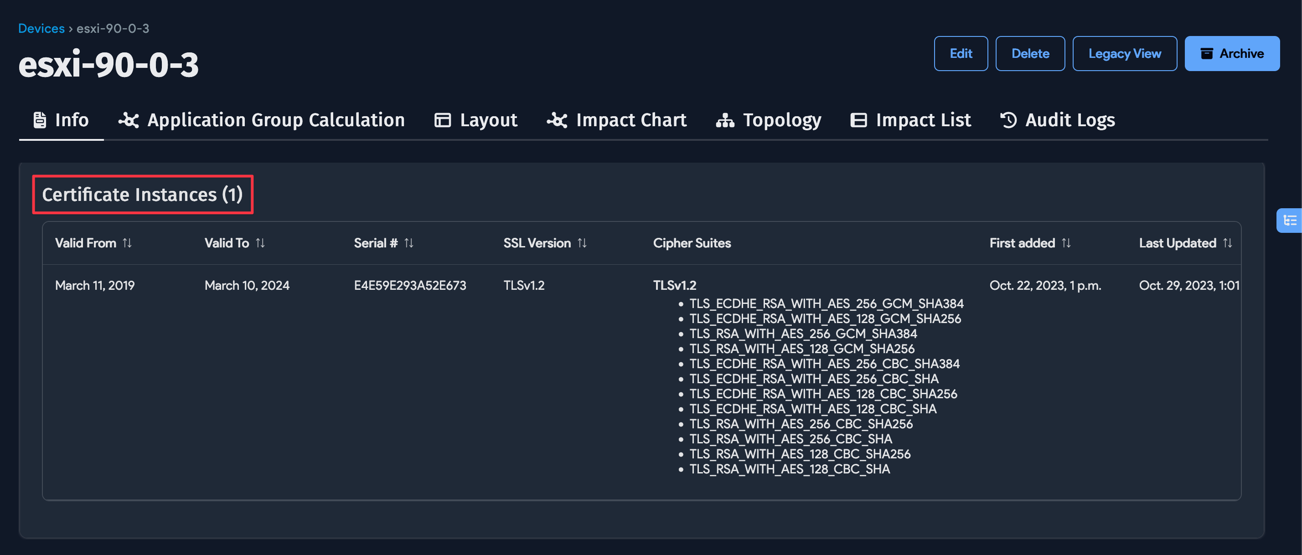Navigate back via the Devices breadcrumb link
Viewport: 1302px width, 555px height.
pos(41,28)
